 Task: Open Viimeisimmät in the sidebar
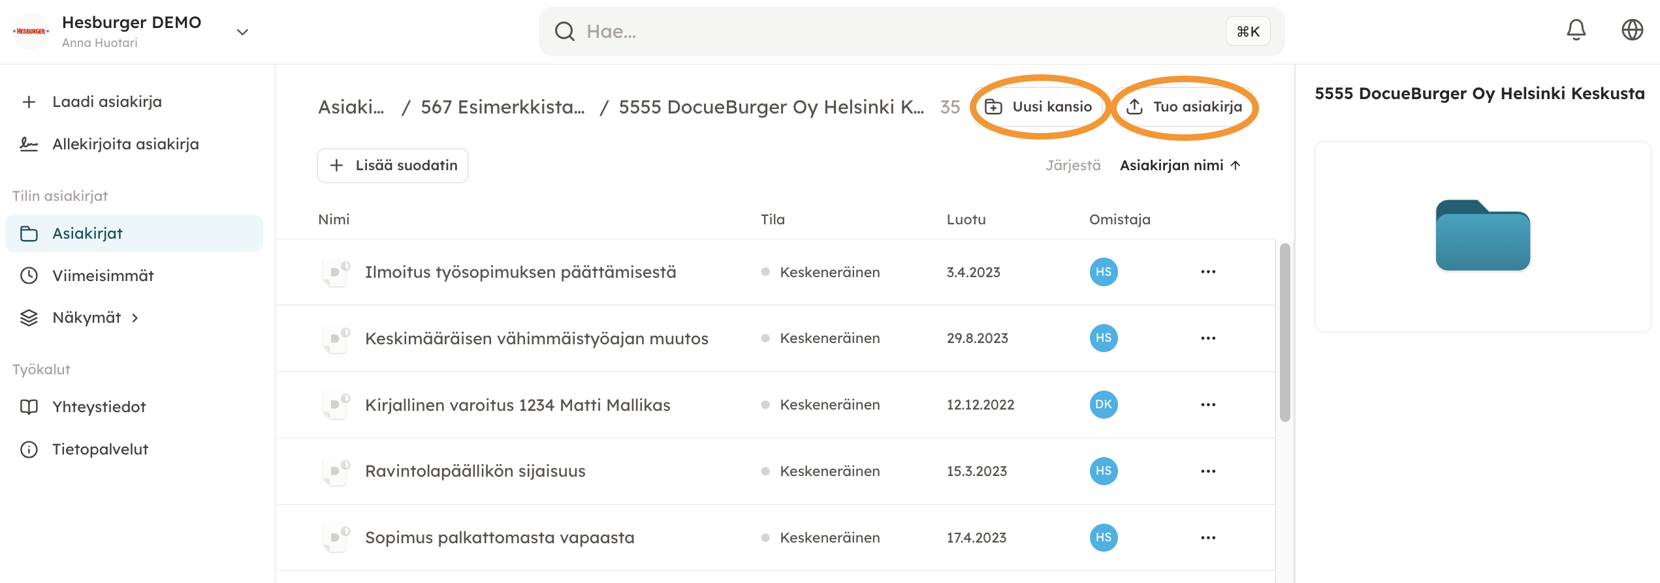pos(103,276)
